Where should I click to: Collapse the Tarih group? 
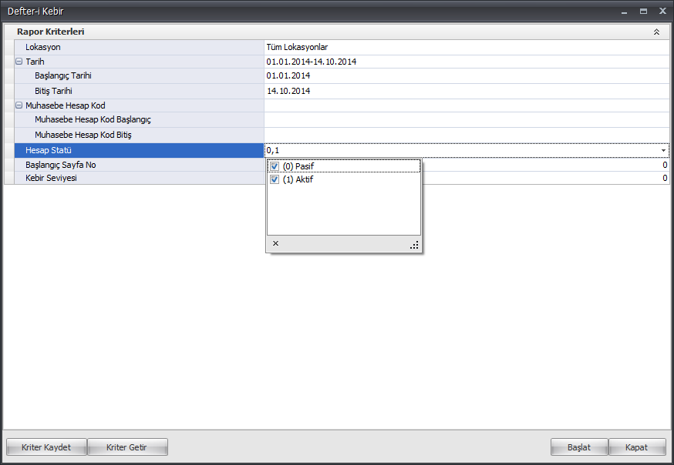[x=19, y=62]
